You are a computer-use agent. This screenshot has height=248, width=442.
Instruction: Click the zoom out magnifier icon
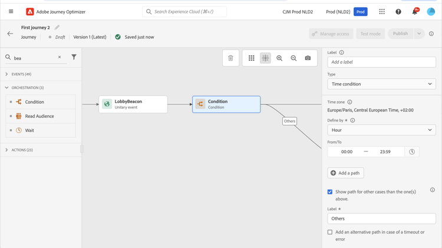point(293,58)
